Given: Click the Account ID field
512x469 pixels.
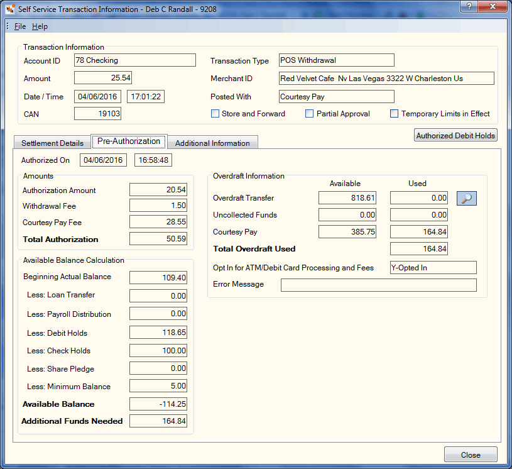Looking at the screenshot, I should [x=135, y=60].
